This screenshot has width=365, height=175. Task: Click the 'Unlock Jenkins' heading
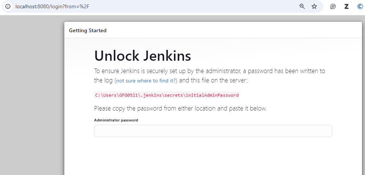pyautogui.click(x=142, y=56)
